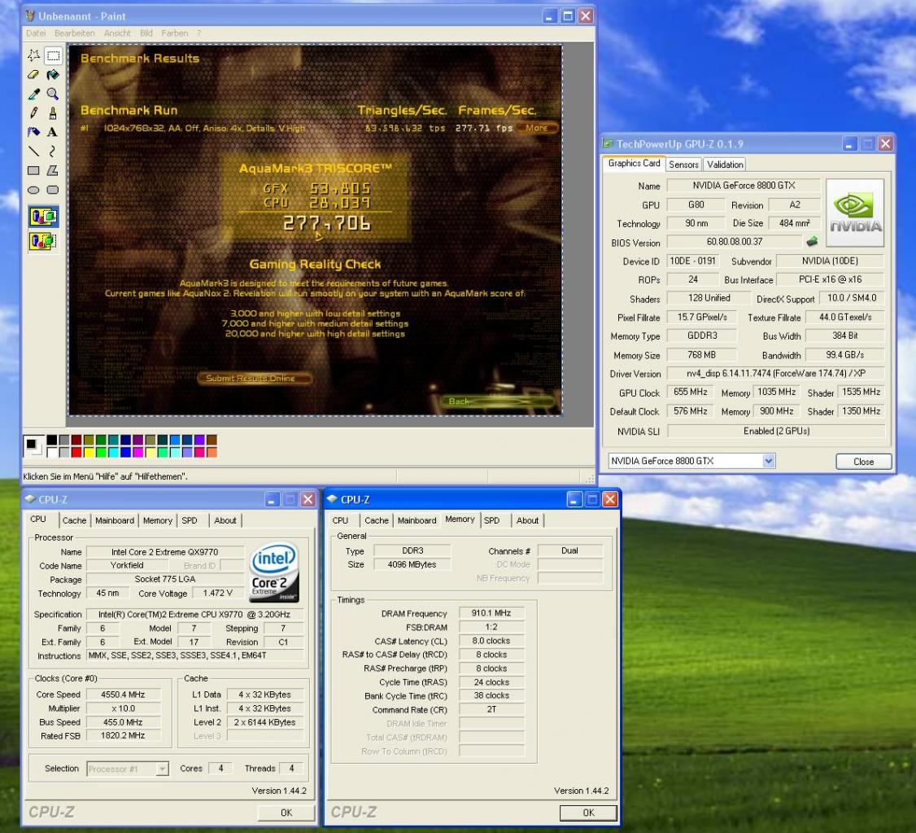Minimize the GPU-Z window

click(849, 144)
